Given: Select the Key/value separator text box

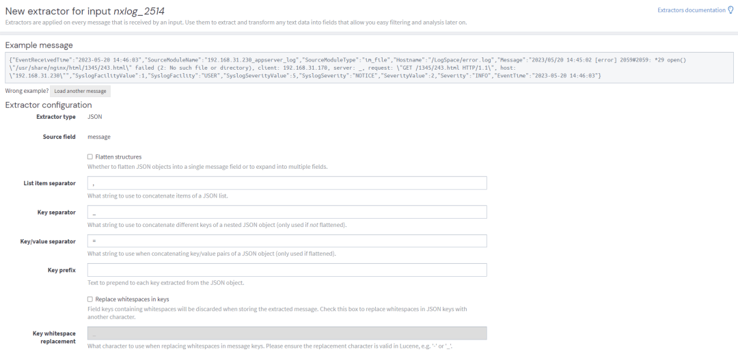Looking at the screenshot, I should click(287, 241).
